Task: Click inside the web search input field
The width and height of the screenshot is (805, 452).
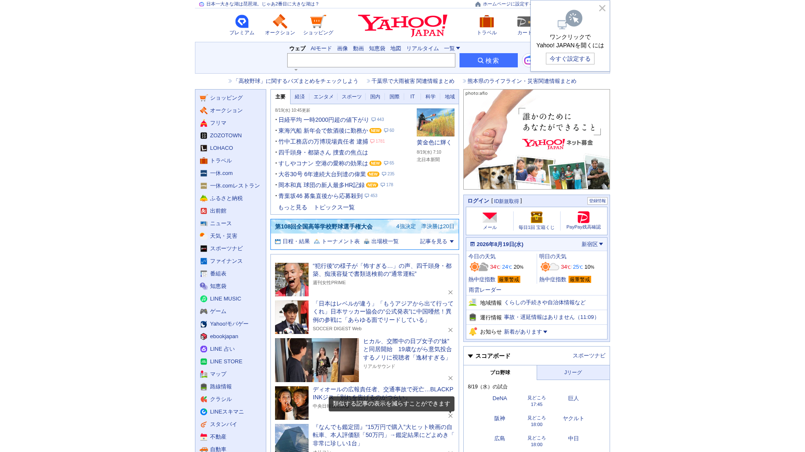Action: [x=371, y=60]
